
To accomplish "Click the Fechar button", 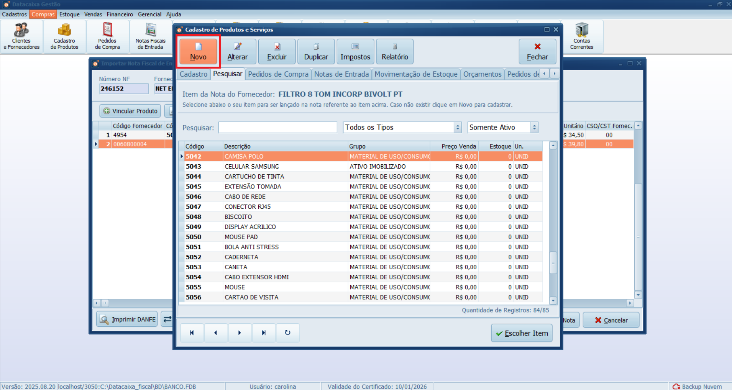I will [x=537, y=51].
